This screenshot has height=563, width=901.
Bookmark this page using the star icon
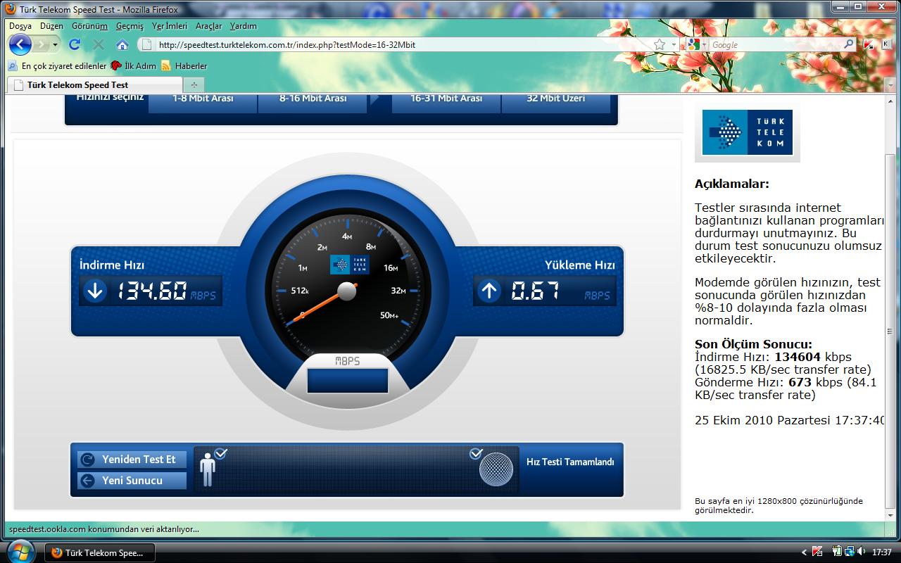[x=659, y=44]
